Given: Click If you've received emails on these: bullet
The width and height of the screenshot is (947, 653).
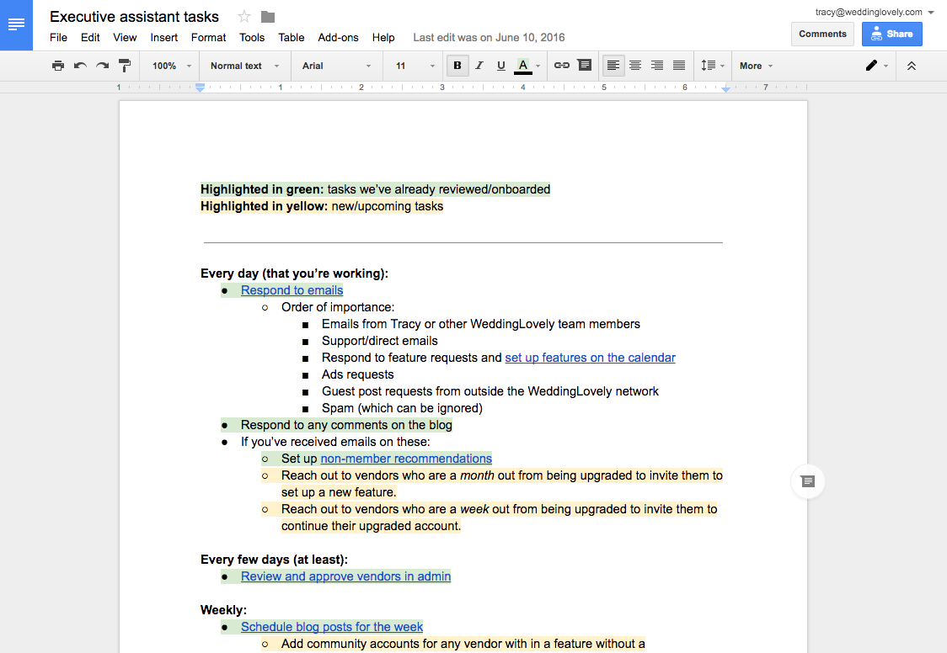Looking at the screenshot, I should pyautogui.click(x=335, y=442).
